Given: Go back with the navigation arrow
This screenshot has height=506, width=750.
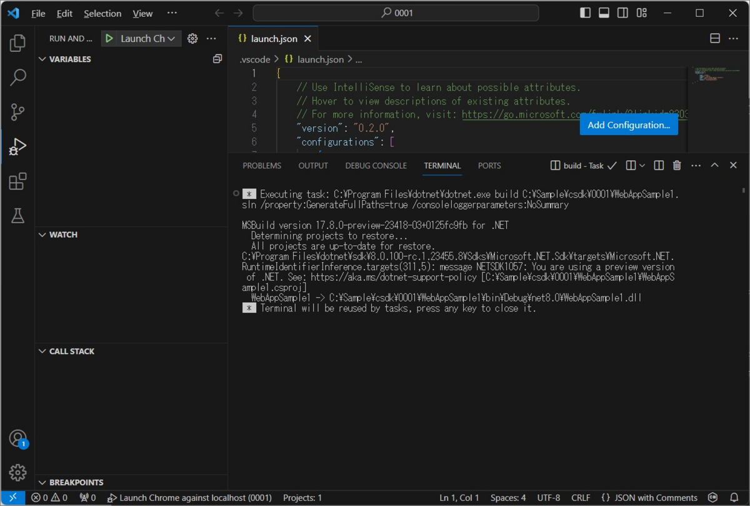Looking at the screenshot, I should pos(219,13).
